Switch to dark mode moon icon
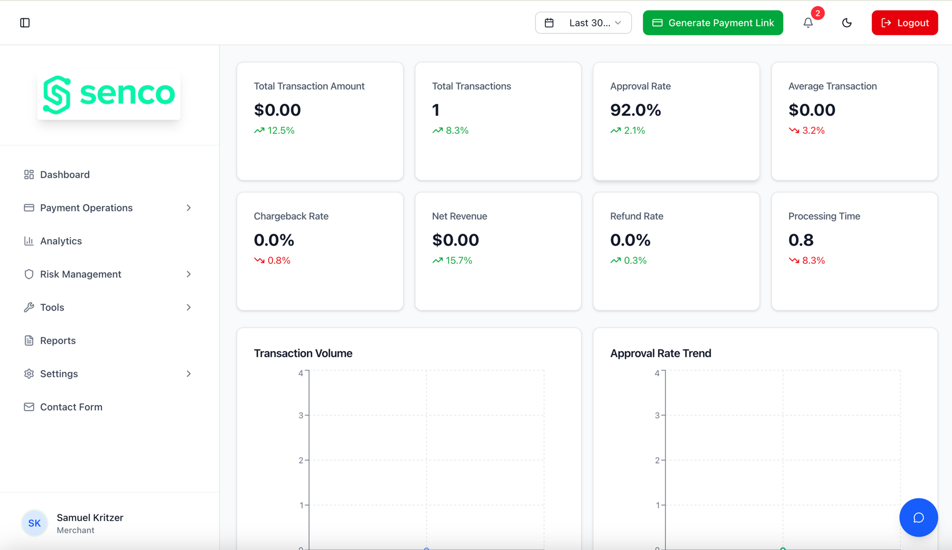The height and width of the screenshot is (550, 952). pos(847,23)
